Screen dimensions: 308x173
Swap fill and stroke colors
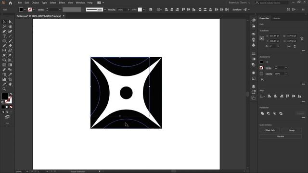point(11,94)
